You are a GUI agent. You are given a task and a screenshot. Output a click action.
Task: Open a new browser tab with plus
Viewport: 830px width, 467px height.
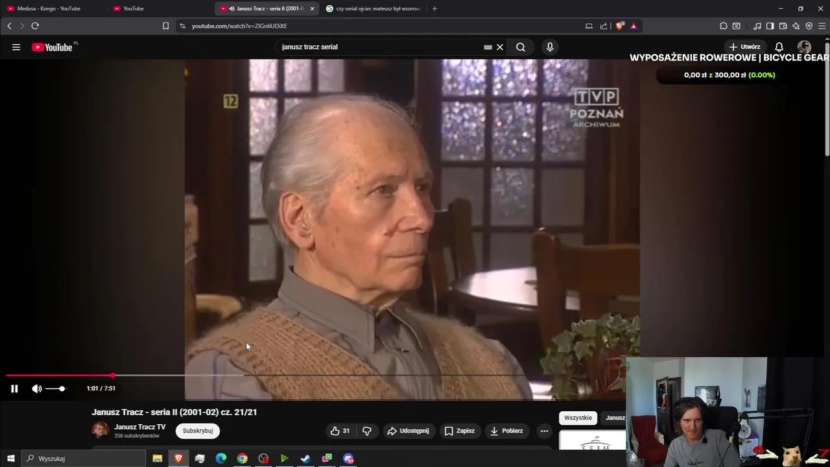[x=434, y=8]
